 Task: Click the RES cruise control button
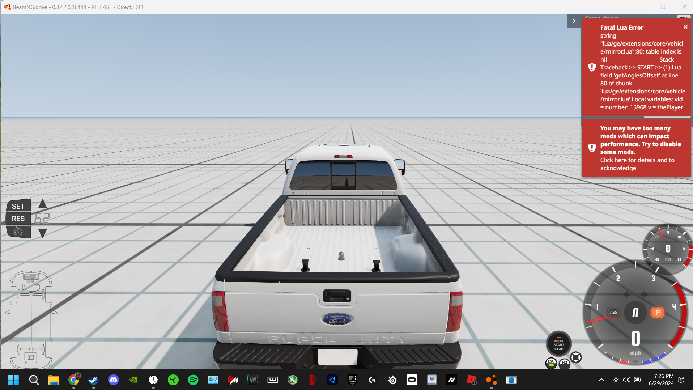point(18,219)
